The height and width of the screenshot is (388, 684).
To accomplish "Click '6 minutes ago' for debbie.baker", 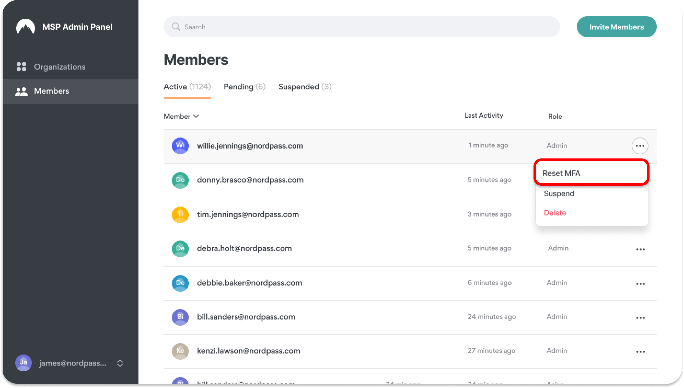I will [489, 282].
